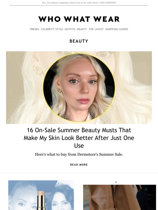Click the 16 On-Sale Summer Beauty Musts headline

coord(79,138)
